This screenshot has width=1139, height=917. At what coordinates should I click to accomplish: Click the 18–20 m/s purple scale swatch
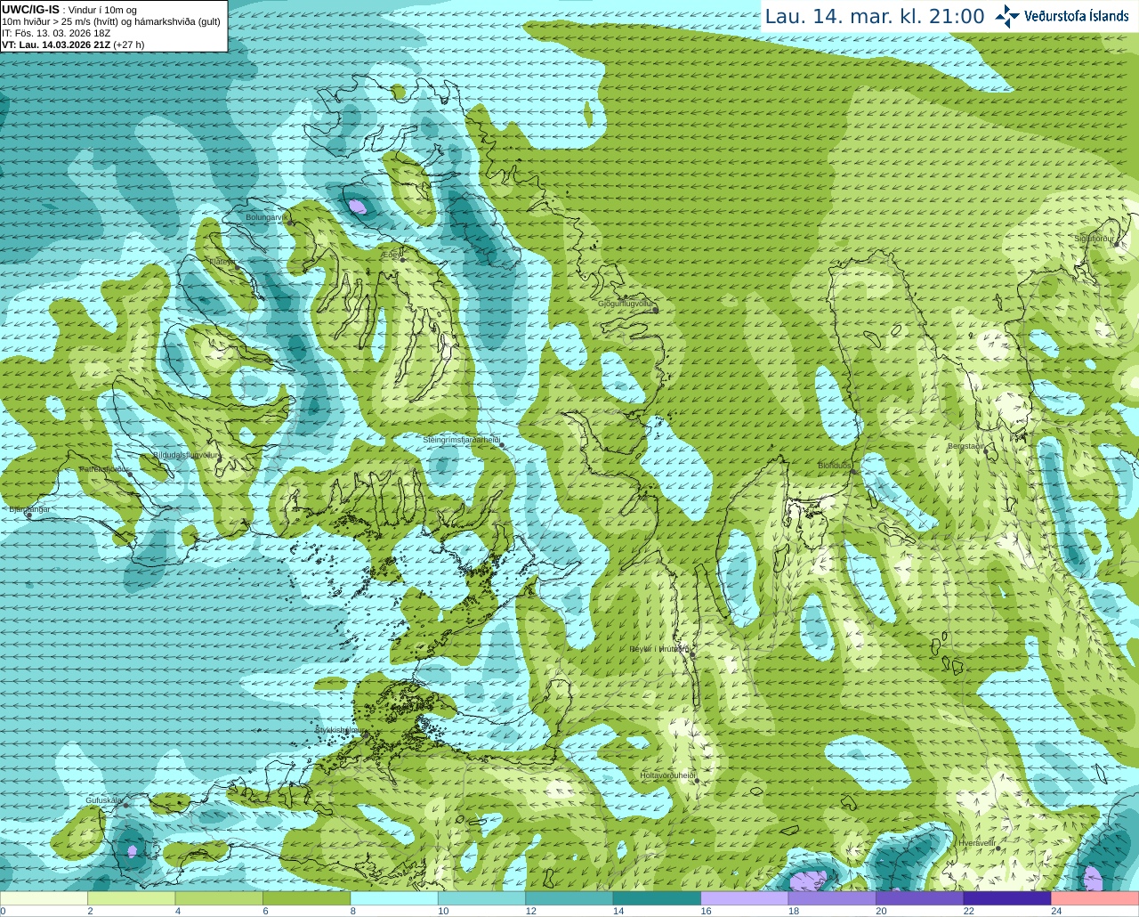tap(832, 898)
